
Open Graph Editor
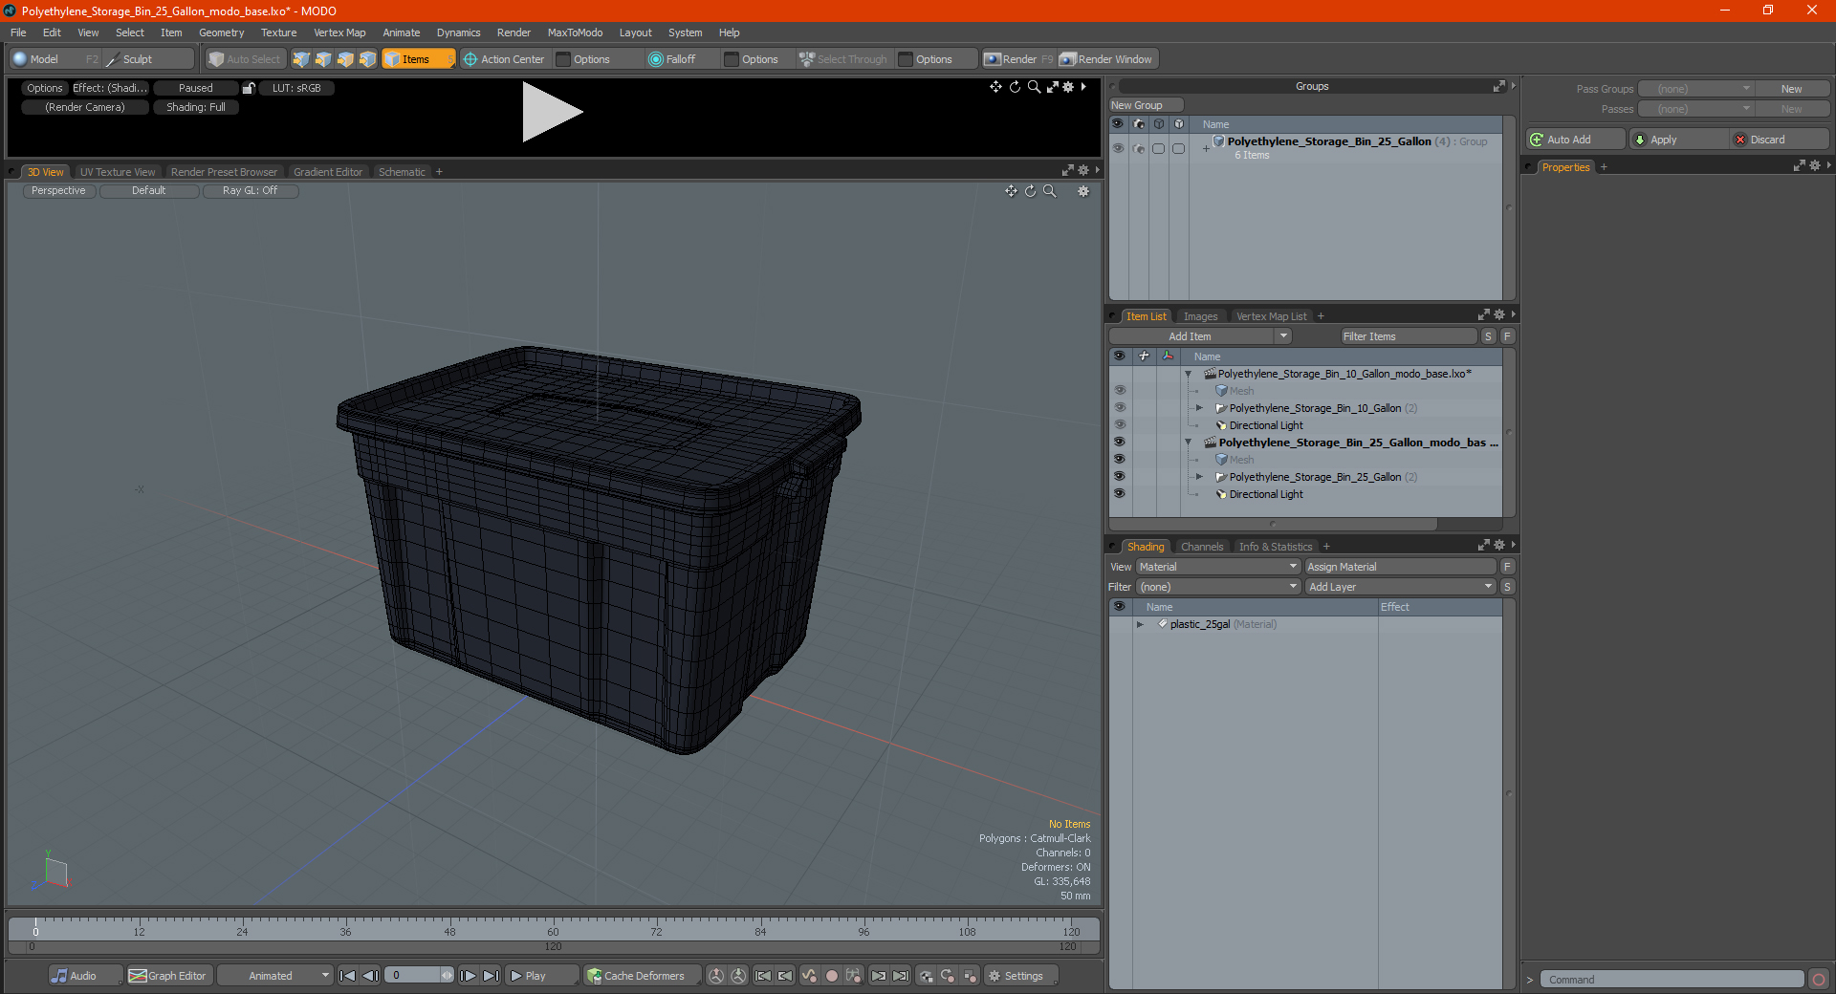click(168, 976)
